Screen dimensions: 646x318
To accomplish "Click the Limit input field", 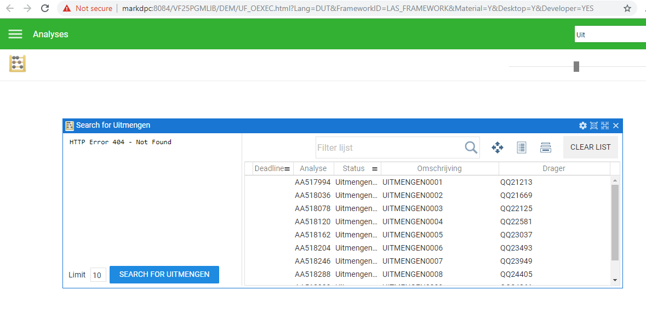I will (x=98, y=275).
